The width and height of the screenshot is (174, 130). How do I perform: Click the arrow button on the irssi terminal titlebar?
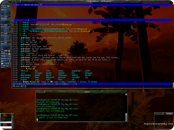(x=21, y=1)
